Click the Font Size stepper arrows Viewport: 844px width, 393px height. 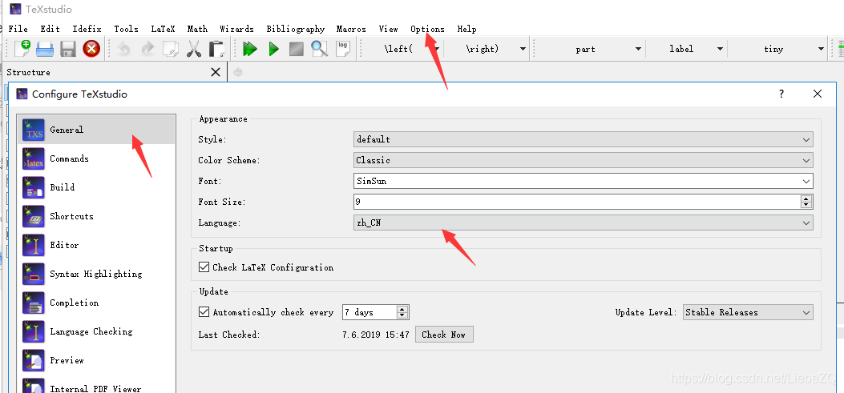(x=806, y=203)
